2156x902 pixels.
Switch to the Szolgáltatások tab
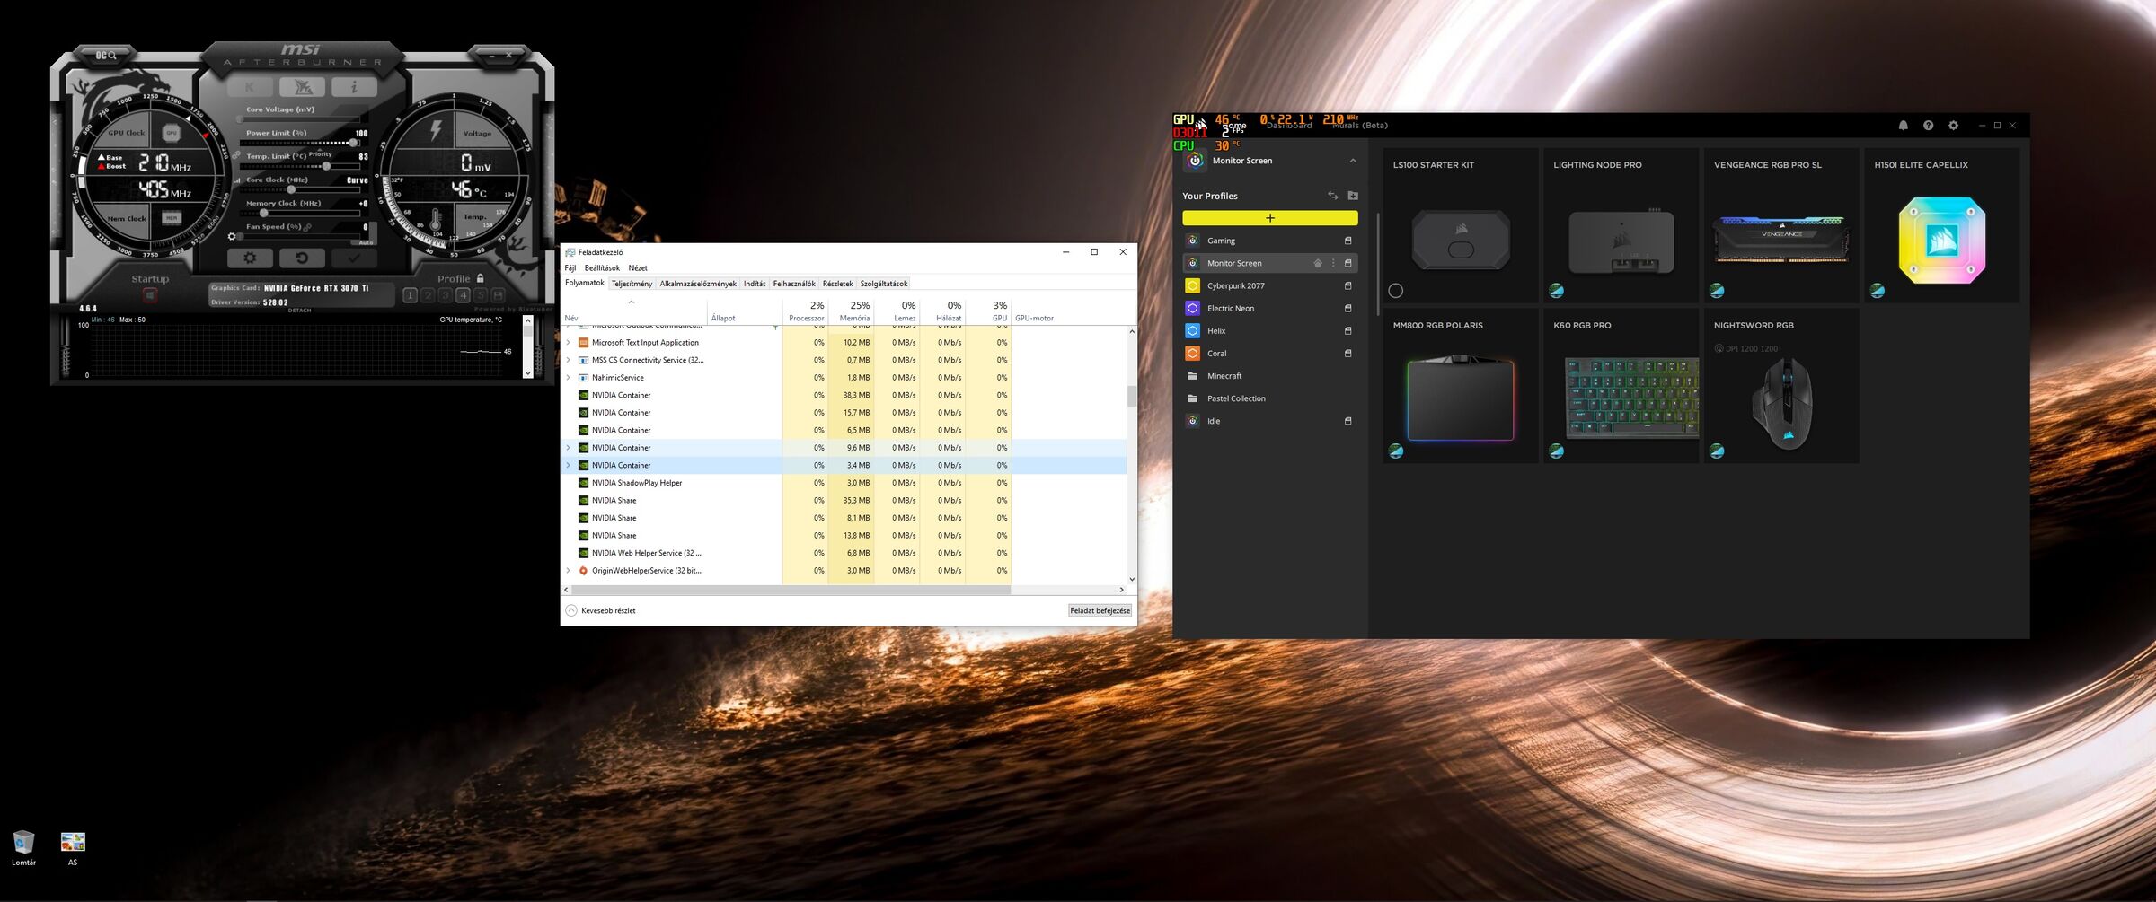(x=884, y=284)
